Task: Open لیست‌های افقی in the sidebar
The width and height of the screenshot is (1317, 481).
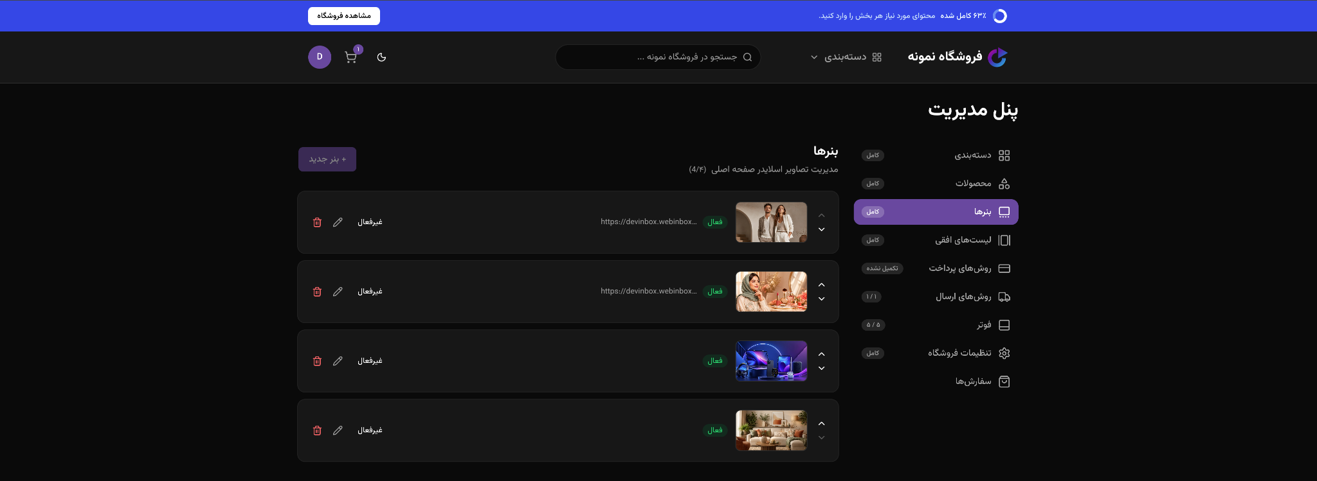Action: tap(936, 240)
